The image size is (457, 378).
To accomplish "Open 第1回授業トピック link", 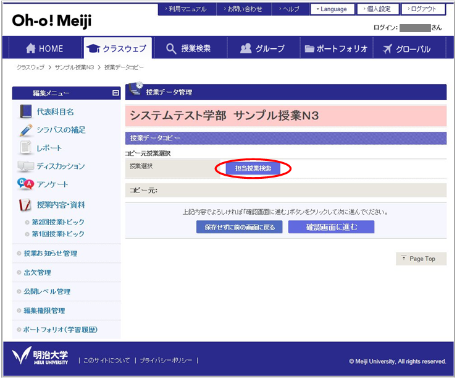I will click(58, 233).
